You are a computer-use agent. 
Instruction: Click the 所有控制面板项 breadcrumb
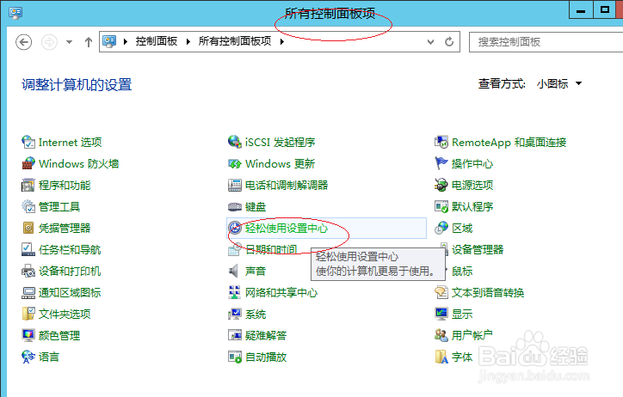tap(235, 41)
